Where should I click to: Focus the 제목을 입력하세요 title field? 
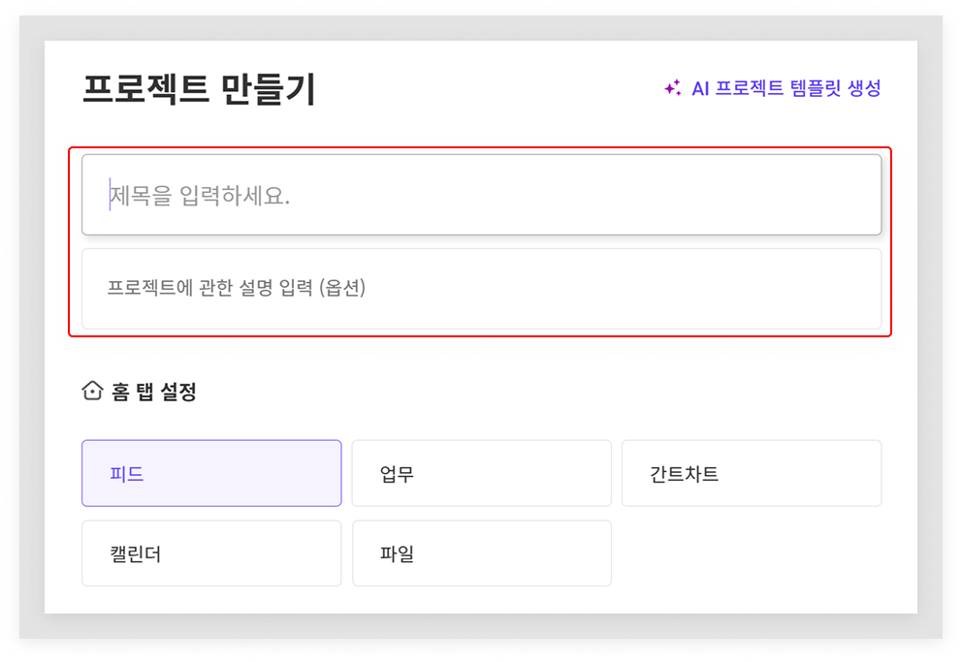(x=482, y=195)
